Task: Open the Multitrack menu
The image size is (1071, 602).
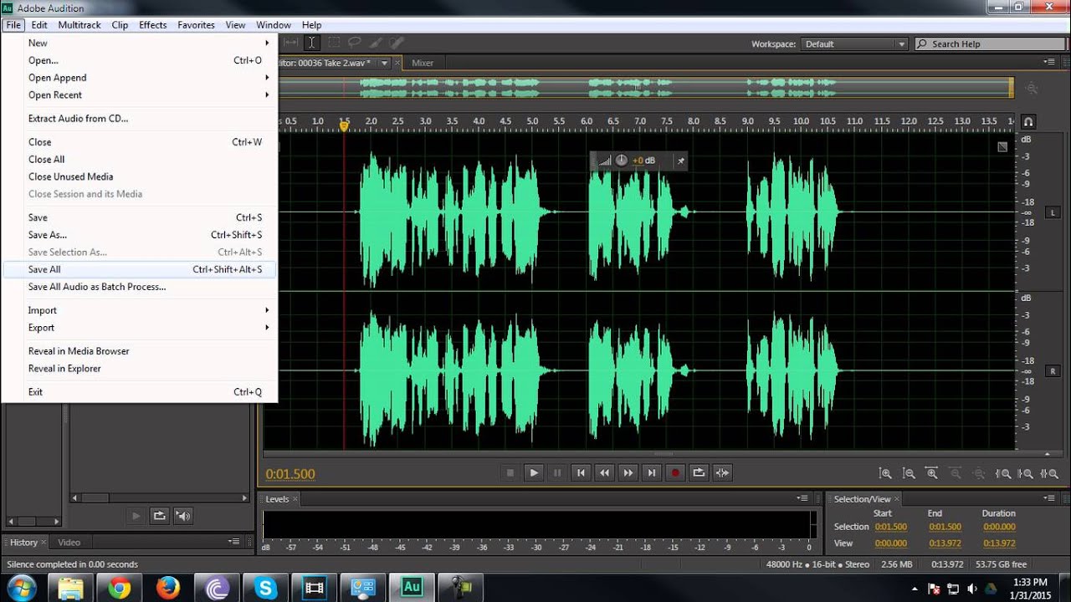Action: [79, 25]
